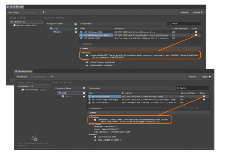The width and height of the screenshot is (229, 155).
Task: Focus the Search field in front window
Action: pos(192,88)
